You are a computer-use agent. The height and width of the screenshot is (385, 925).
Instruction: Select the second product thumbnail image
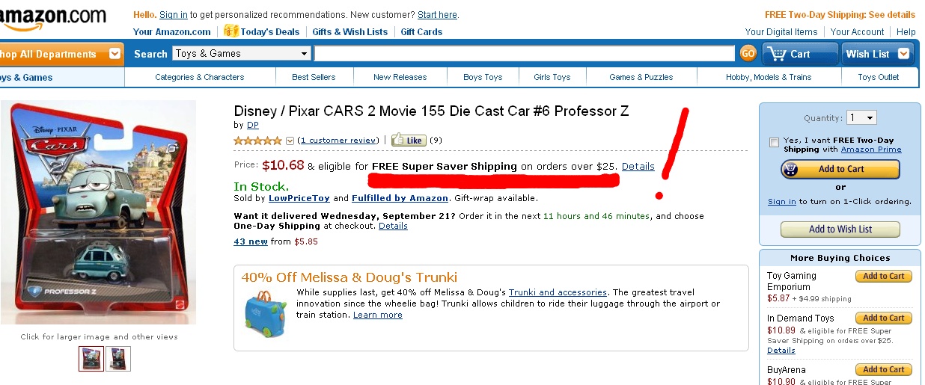118,359
